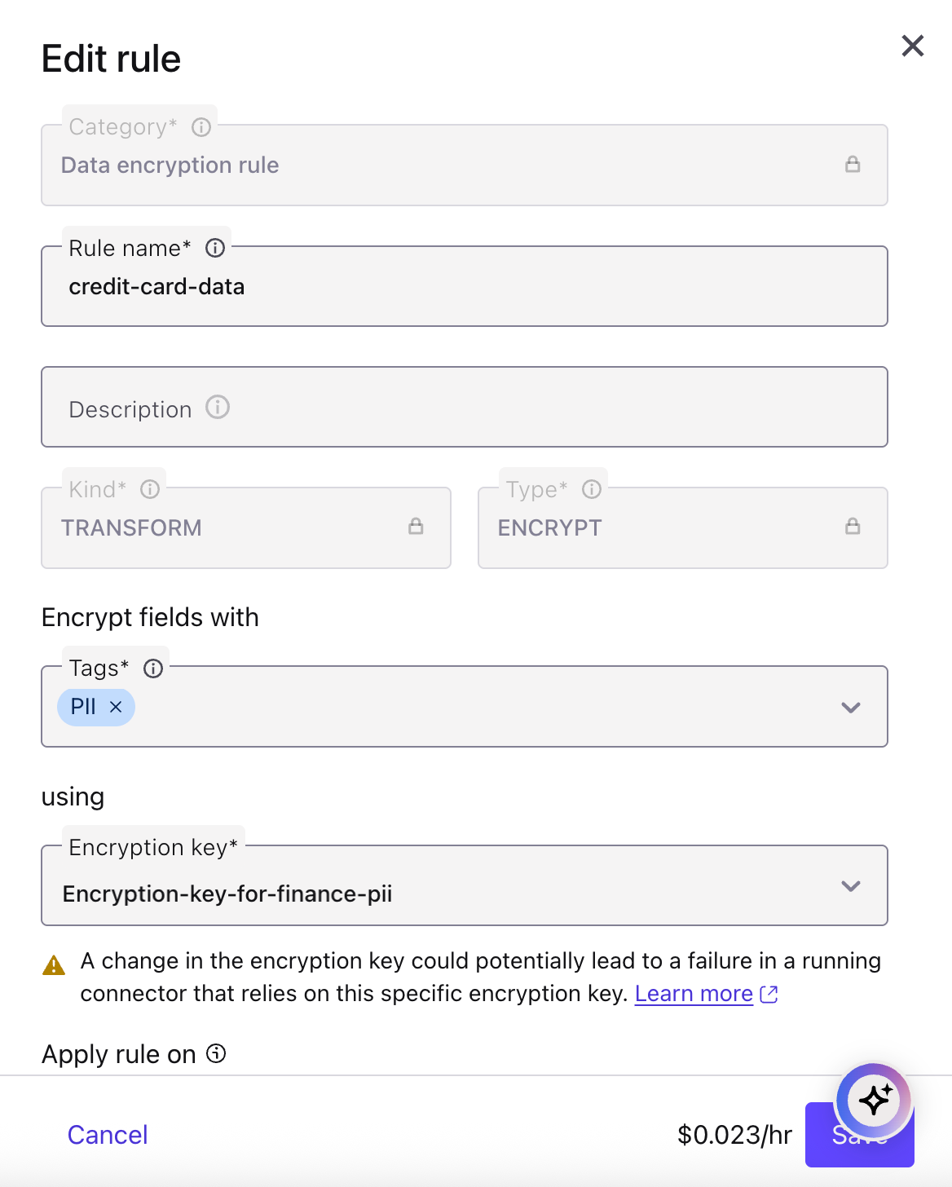Click the Tags info icon
Screen dimensions: 952x1187
[x=153, y=669]
